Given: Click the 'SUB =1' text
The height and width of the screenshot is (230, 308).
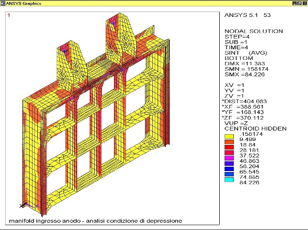Looking at the screenshot, I should (236, 42).
